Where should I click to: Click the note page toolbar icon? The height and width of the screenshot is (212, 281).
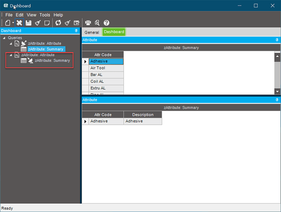[x=47, y=23]
